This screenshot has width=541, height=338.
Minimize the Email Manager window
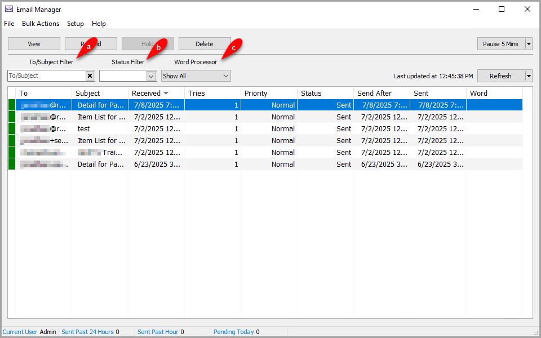pos(476,10)
